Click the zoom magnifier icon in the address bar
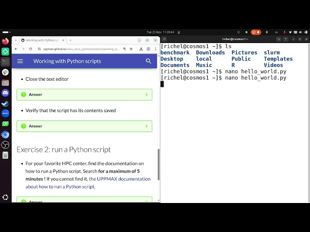This screenshot has height=232, width=310. click(124, 49)
